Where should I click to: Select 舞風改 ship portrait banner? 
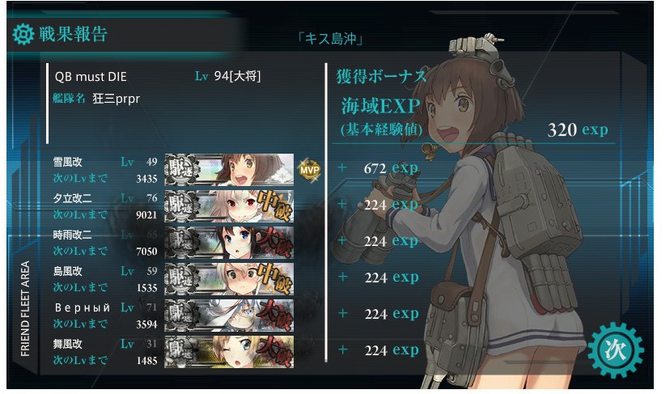click(x=229, y=352)
